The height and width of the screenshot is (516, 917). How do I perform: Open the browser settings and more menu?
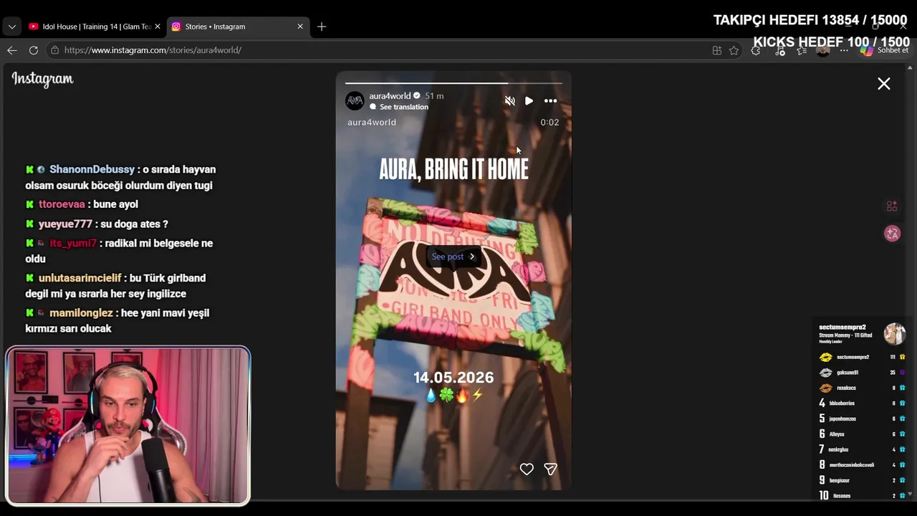tap(844, 51)
